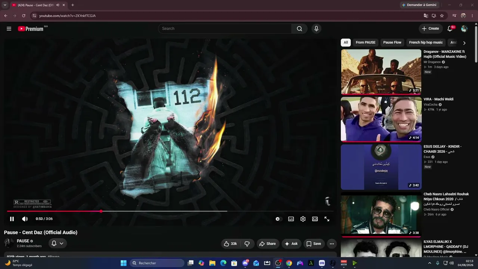Open ESUS DEEJAY KINDIR video thumbnail
The height and width of the screenshot is (269, 478).
coord(381,167)
